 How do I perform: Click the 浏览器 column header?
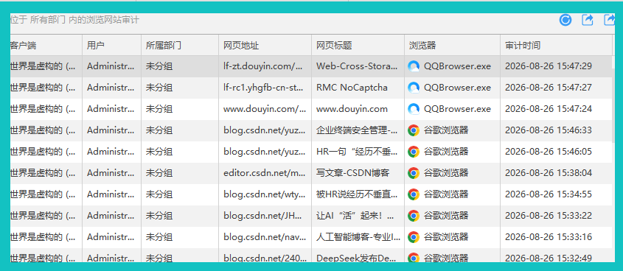point(453,46)
